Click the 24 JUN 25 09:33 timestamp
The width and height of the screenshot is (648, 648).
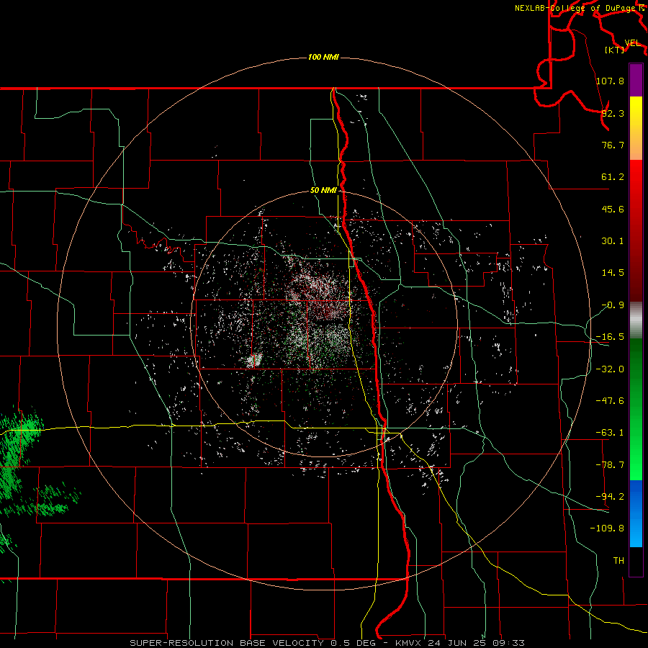point(477,643)
